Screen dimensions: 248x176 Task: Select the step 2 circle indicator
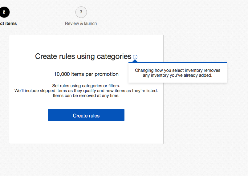pos(4,12)
